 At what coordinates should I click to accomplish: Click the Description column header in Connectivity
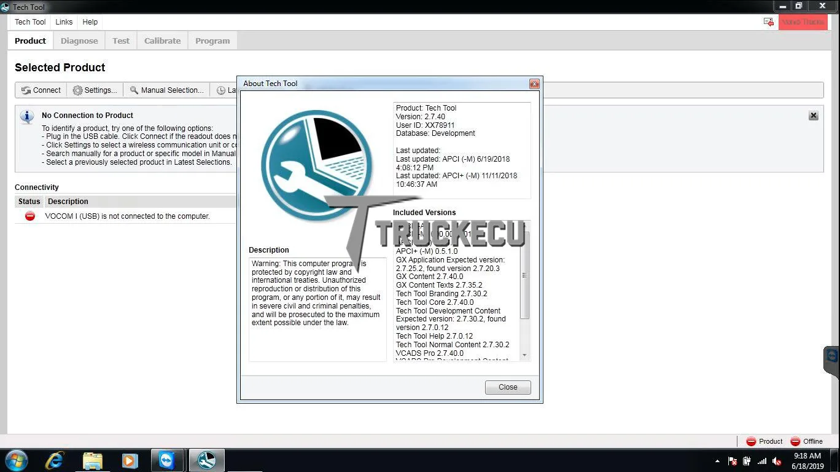click(68, 202)
